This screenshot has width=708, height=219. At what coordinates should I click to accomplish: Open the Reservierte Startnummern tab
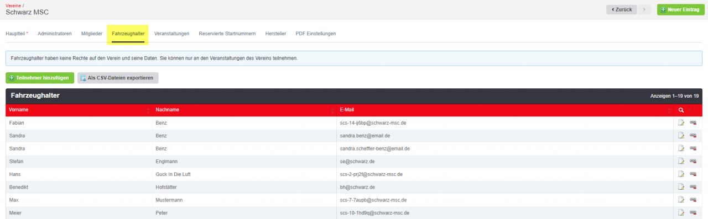tap(227, 34)
